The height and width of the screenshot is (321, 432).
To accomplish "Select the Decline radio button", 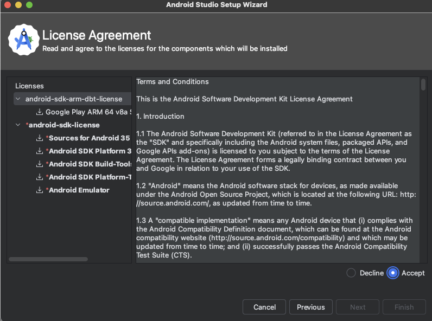I will tap(351, 273).
